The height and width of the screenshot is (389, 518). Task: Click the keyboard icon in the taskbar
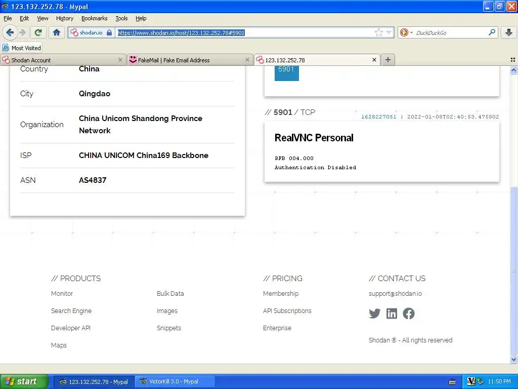pos(452,382)
